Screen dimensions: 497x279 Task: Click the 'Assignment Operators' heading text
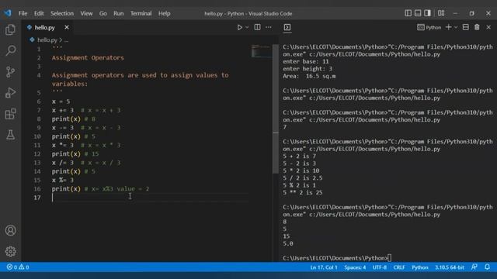(x=88, y=58)
